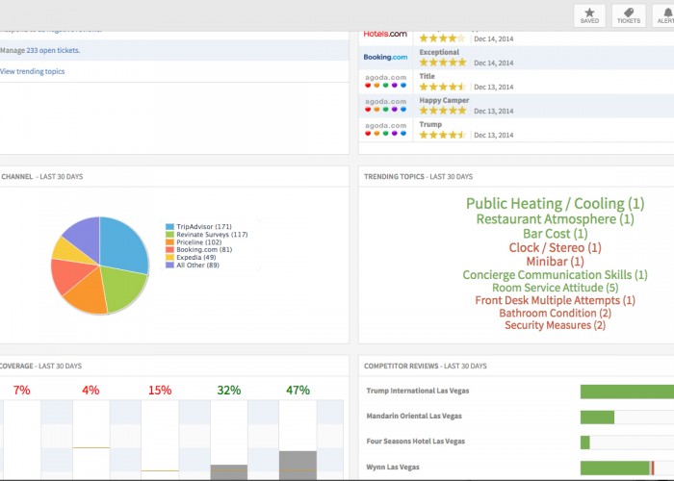The width and height of the screenshot is (674, 481).
Task: Click agoda logo beside the Title review
Action: click(x=385, y=81)
